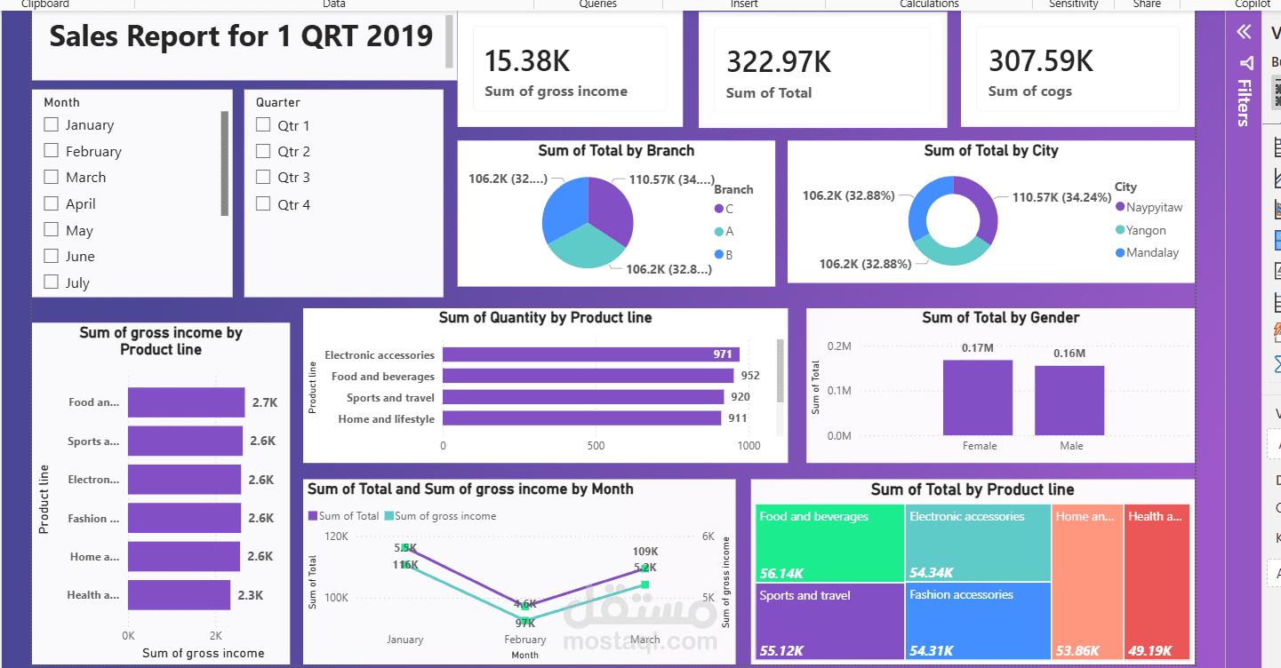Click the Food an... gross income bar 2.7K
This screenshot has width=1281, height=668.
[x=186, y=402]
